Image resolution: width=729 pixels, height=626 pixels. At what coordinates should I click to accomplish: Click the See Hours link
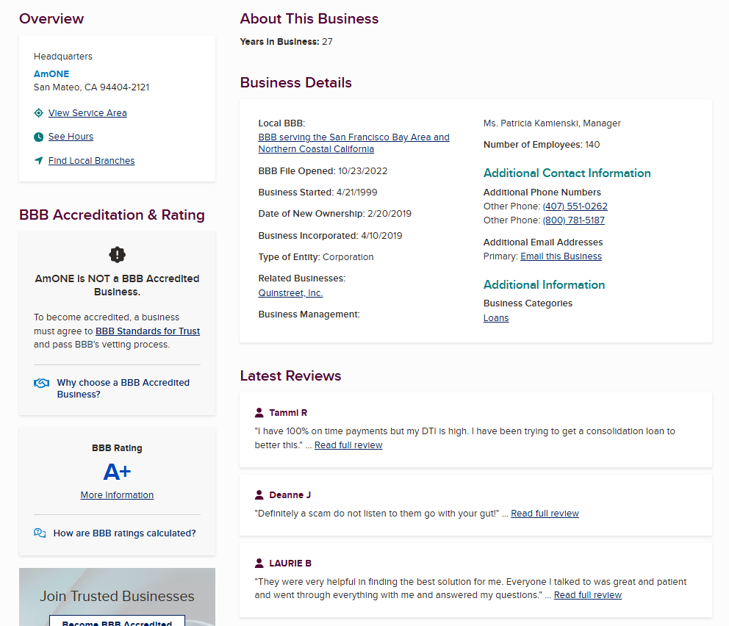[x=71, y=137]
